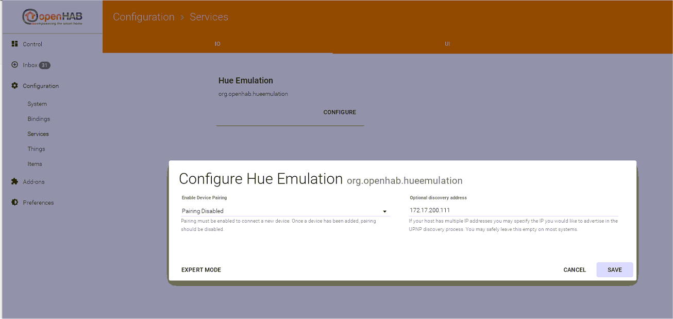Go to Things in the sidebar
The height and width of the screenshot is (319, 673).
pos(36,149)
